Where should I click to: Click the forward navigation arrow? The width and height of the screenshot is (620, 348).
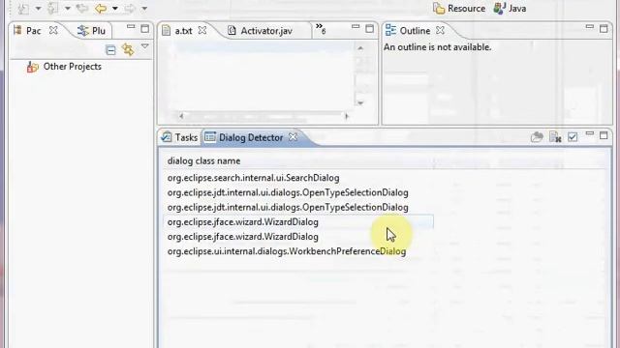(129, 8)
